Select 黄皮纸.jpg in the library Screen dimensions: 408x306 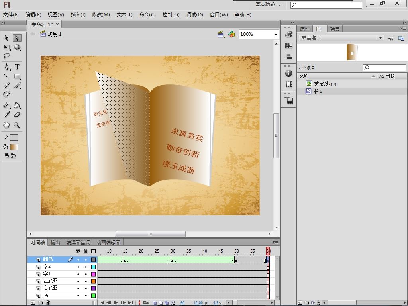(x=325, y=84)
